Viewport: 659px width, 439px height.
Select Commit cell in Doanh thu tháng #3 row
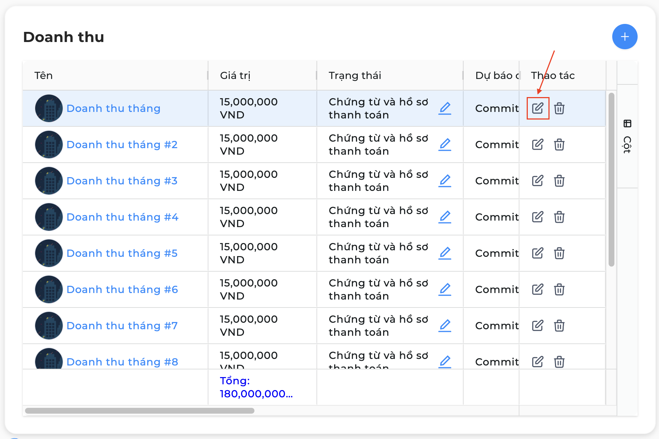[x=491, y=181]
